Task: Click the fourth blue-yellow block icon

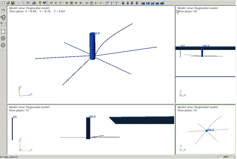Action: (x=157, y=3)
